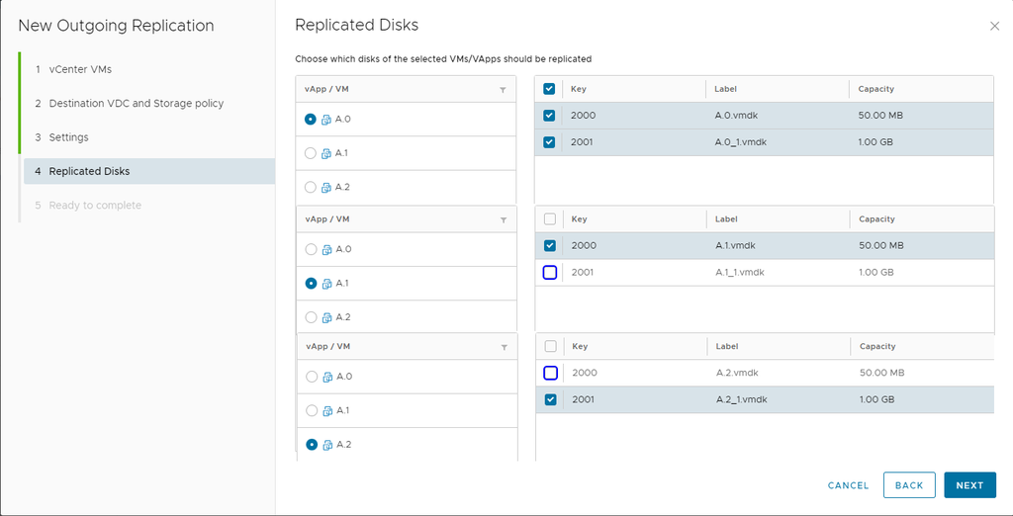Uncheck the A.0_1.vmdk disk checkbox
The width and height of the screenshot is (1013, 516).
(x=550, y=142)
